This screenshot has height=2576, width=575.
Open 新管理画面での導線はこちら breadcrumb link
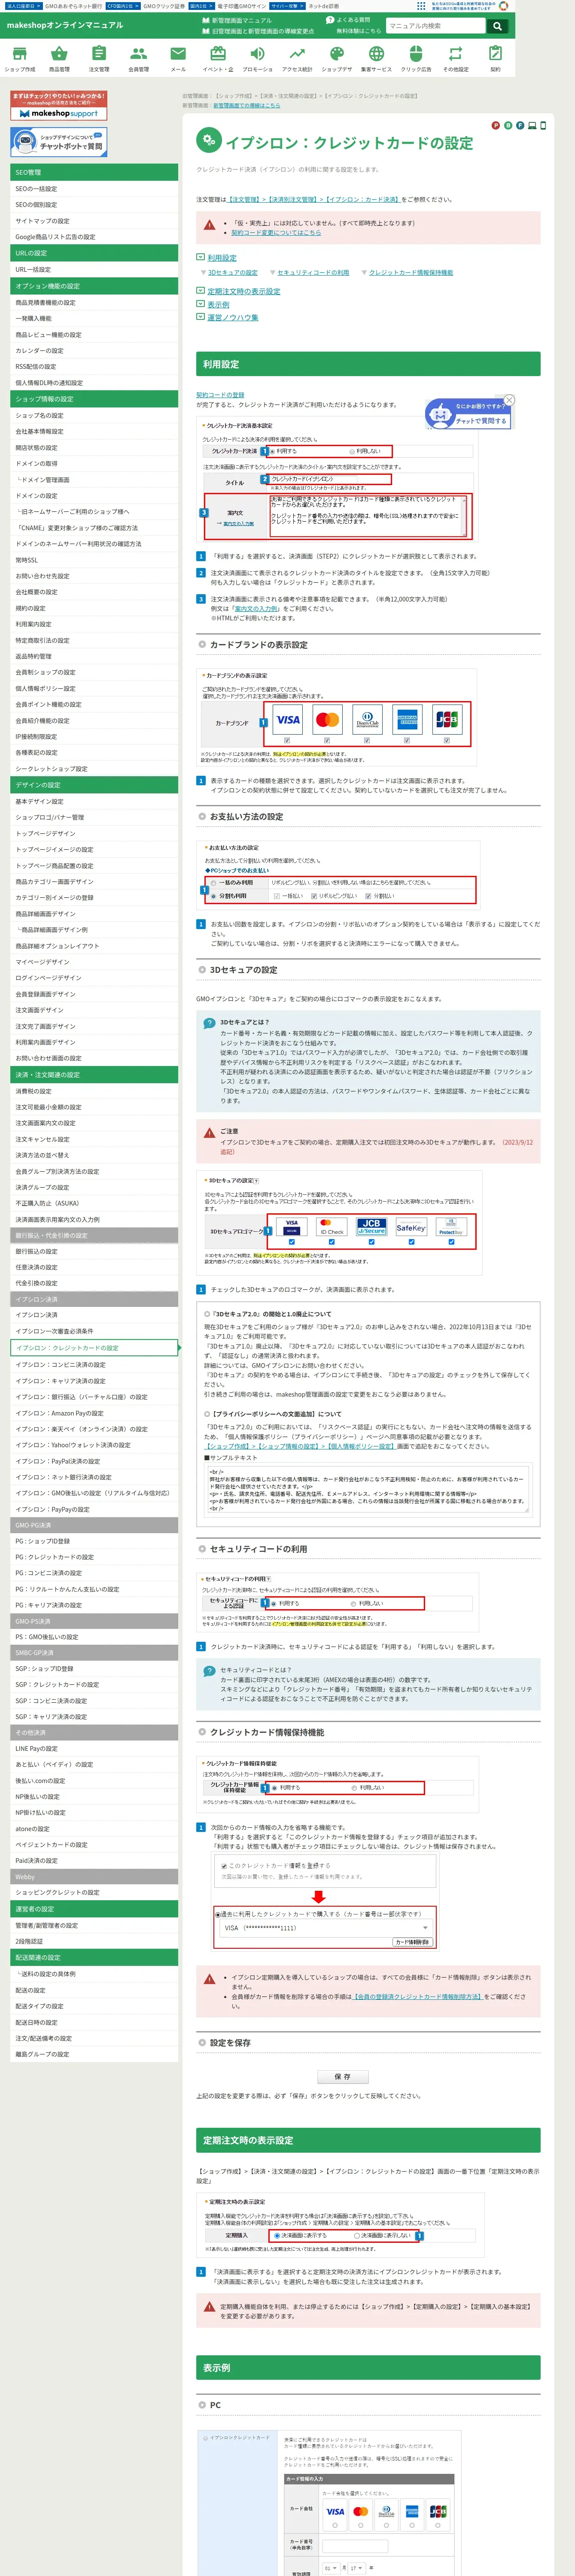[246, 105]
